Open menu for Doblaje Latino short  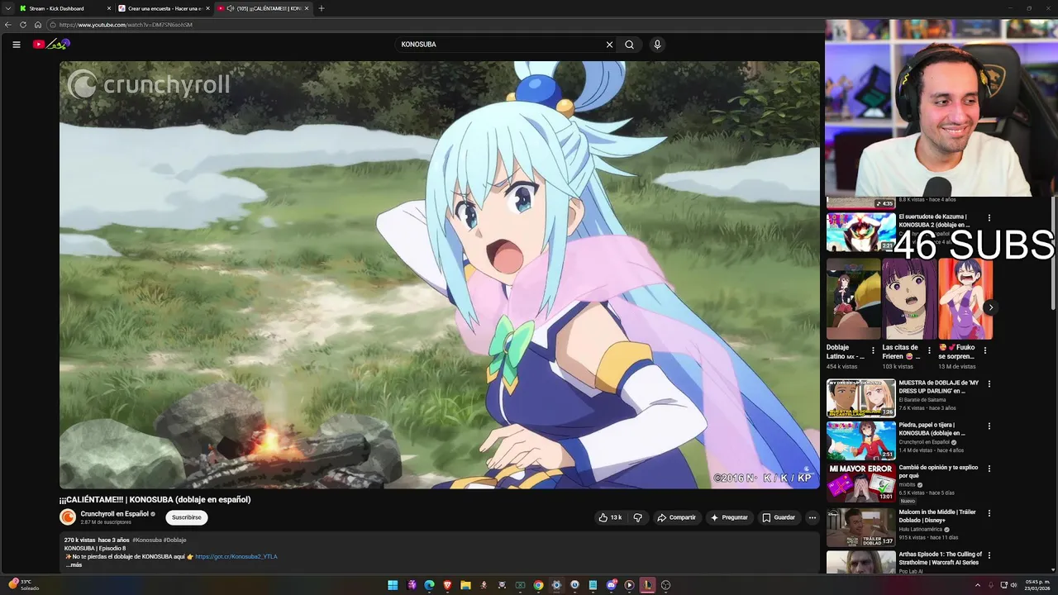pyautogui.click(x=873, y=350)
